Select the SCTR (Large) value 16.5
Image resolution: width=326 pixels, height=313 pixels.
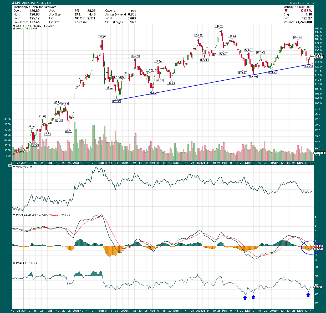(133, 22)
